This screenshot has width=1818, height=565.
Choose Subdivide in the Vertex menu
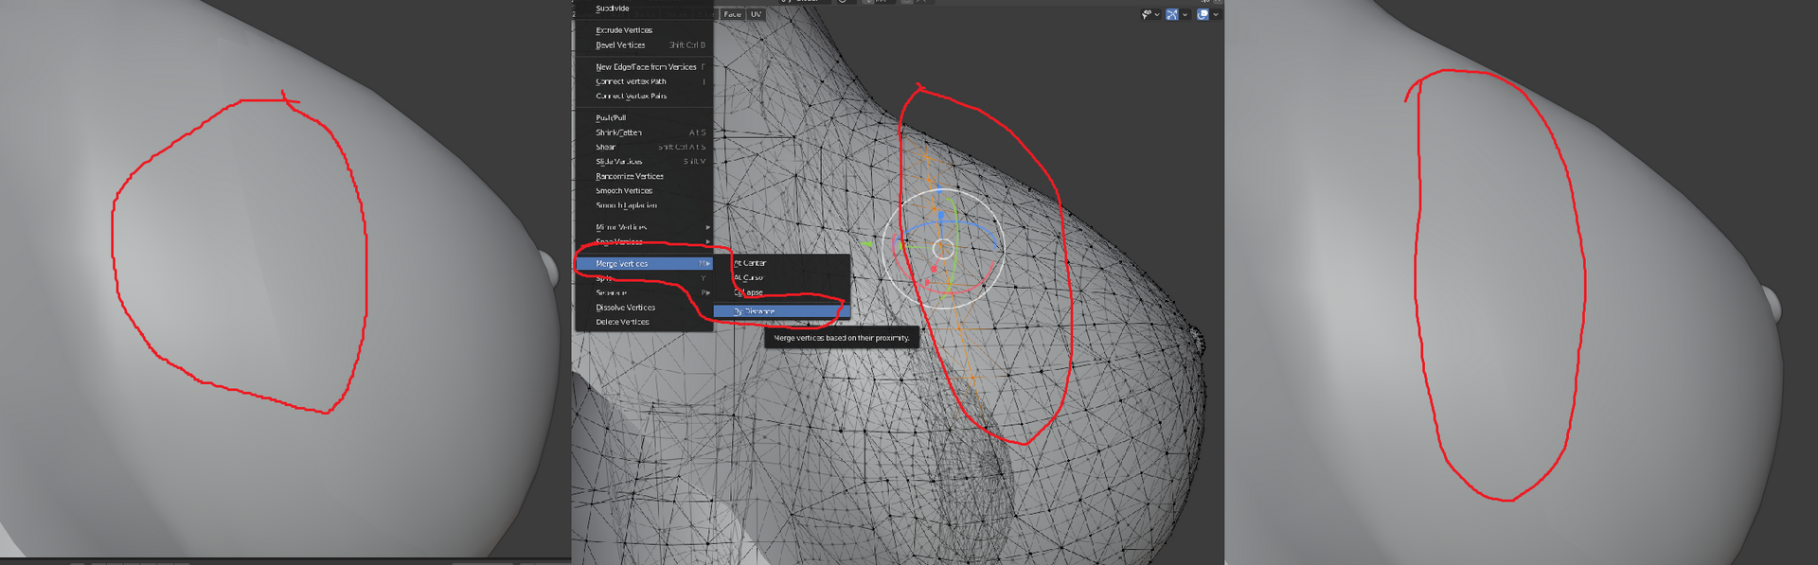point(643,9)
